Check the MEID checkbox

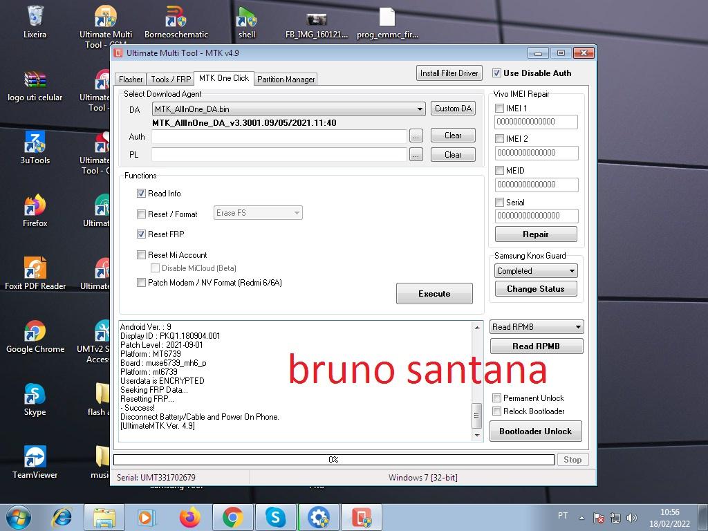[x=499, y=170]
